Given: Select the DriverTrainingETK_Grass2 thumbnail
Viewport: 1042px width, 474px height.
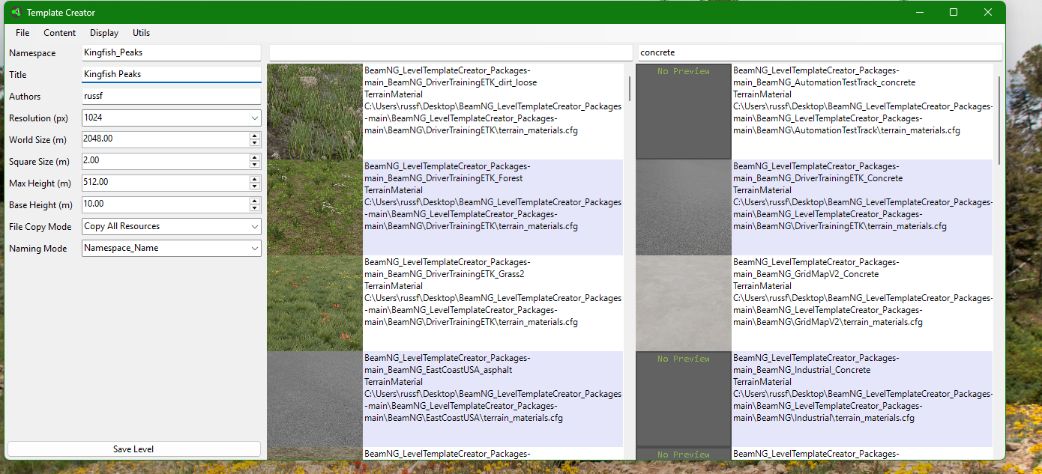Looking at the screenshot, I should click(x=315, y=303).
